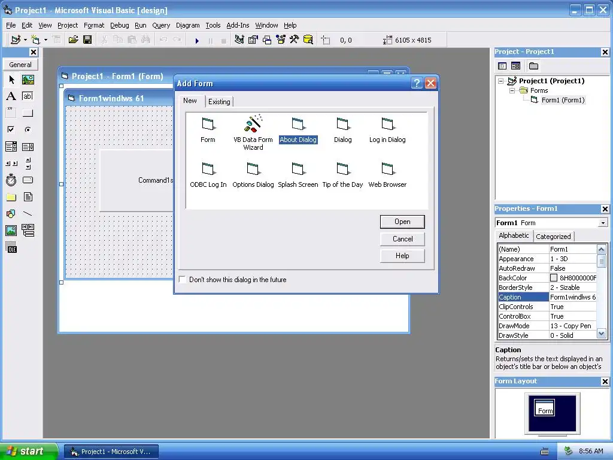The height and width of the screenshot is (460, 613).
Task: Choose the VB Data Form Wizard icon
Action: (253, 132)
